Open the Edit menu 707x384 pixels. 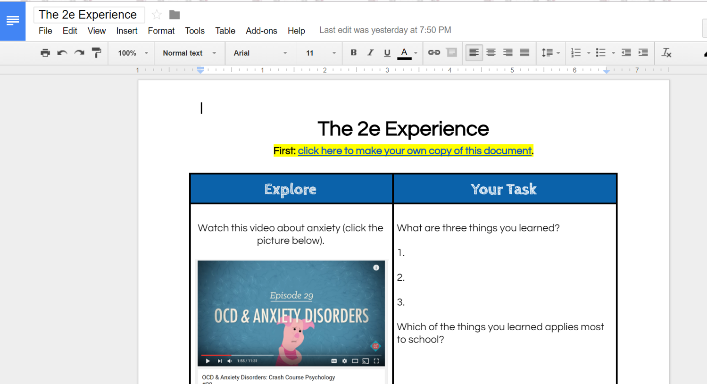coord(70,31)
